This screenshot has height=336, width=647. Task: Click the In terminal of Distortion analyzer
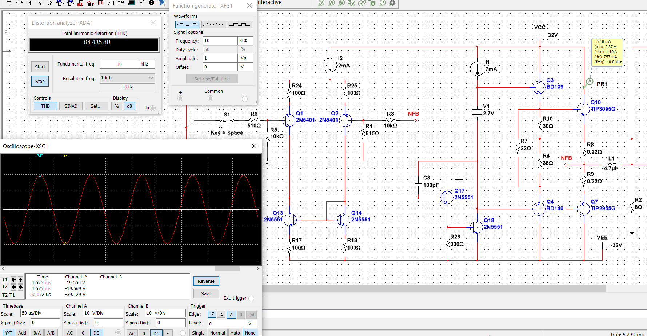coord(153,108)
